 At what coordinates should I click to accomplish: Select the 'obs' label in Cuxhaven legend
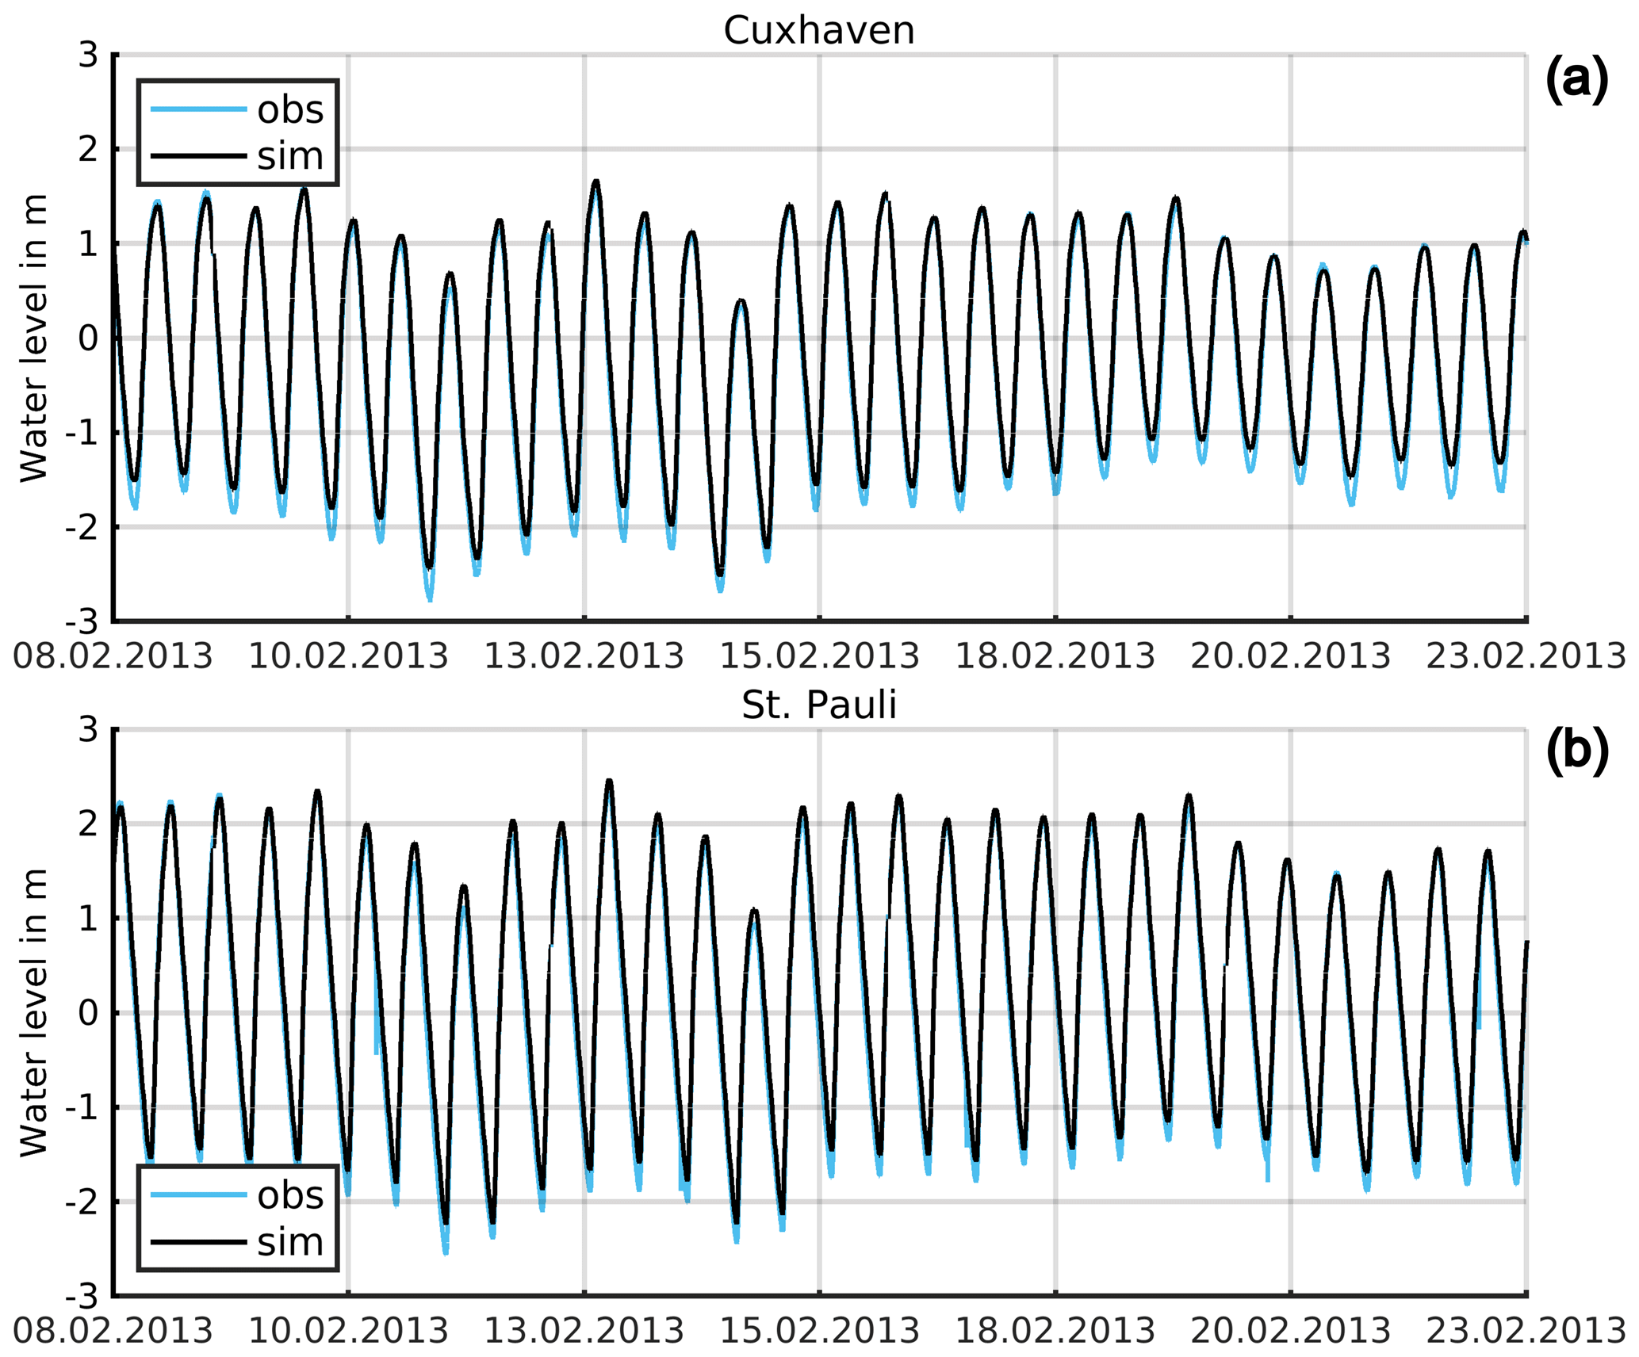click(290, 109)
